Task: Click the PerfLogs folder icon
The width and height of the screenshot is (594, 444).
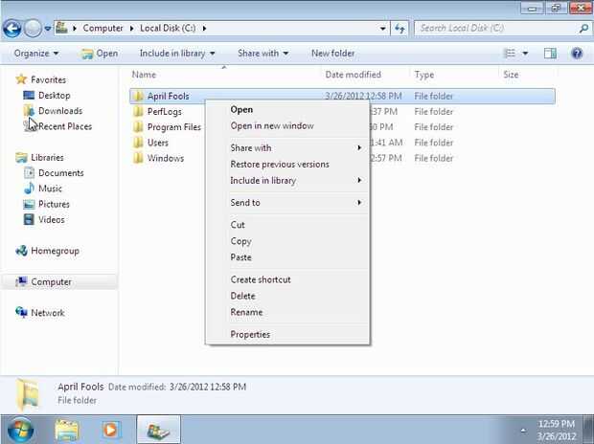Action: [138, 112]
